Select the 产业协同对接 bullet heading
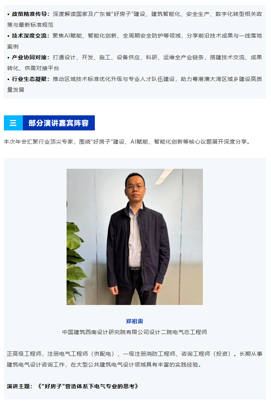The image size is (271, 406). coord(29,57)
